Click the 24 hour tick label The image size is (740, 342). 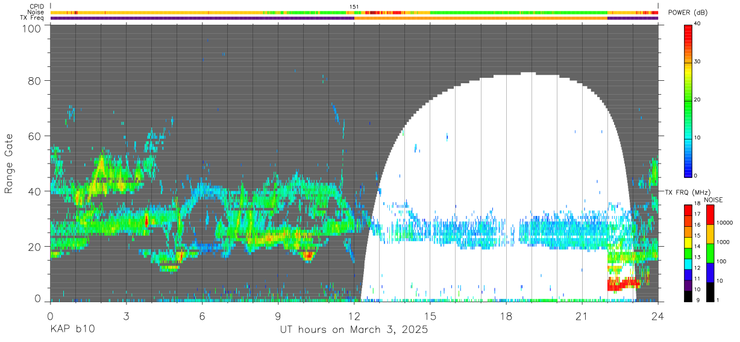click(657, 316)
